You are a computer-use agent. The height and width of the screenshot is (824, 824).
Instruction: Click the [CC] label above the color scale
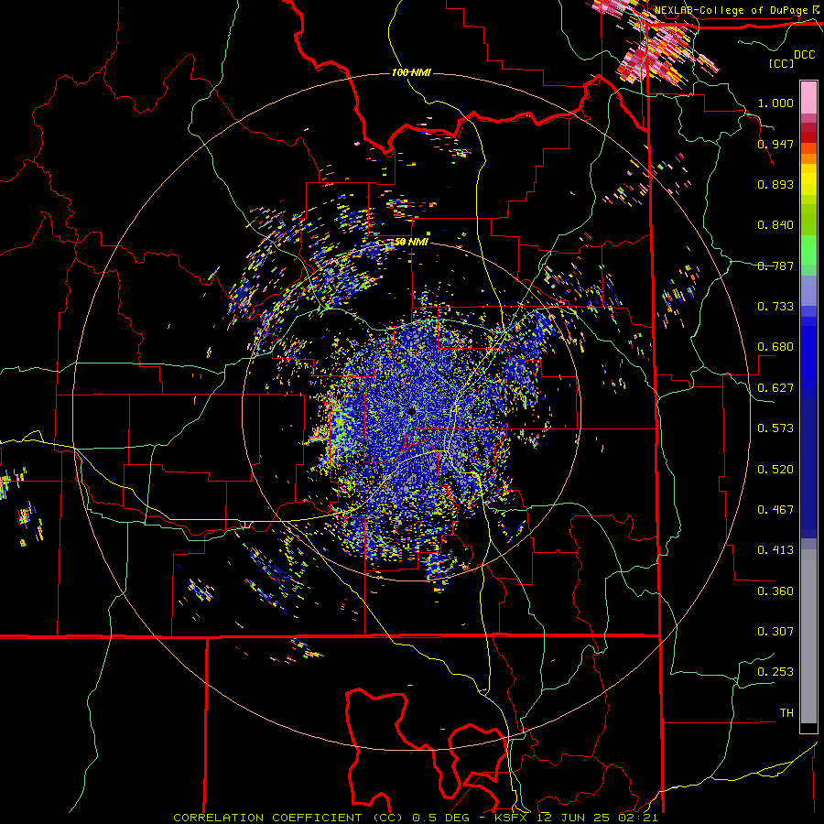point(781,63)
